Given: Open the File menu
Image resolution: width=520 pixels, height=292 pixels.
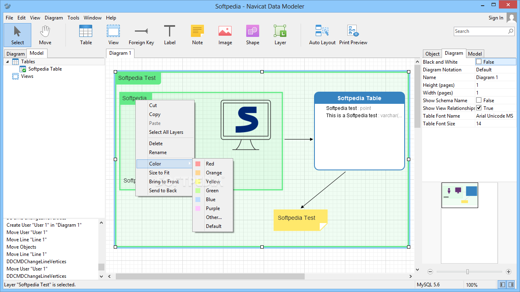Looking at the screenshot, I should tap(9, 18).
